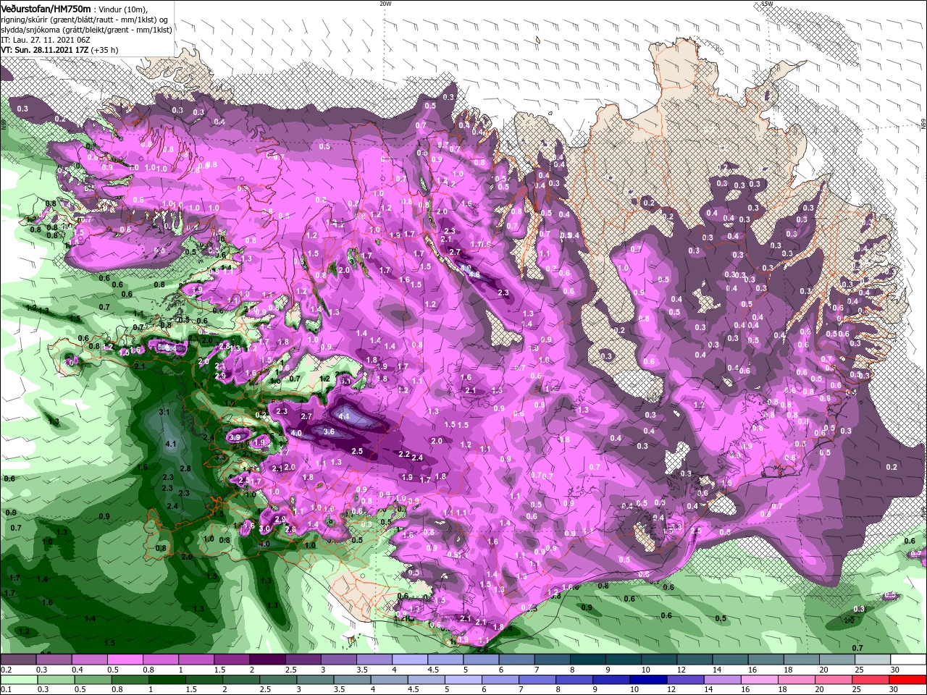Click the '15W' longitude label
The width and height of the screenshot is (927, 695).
click(767, 3)
